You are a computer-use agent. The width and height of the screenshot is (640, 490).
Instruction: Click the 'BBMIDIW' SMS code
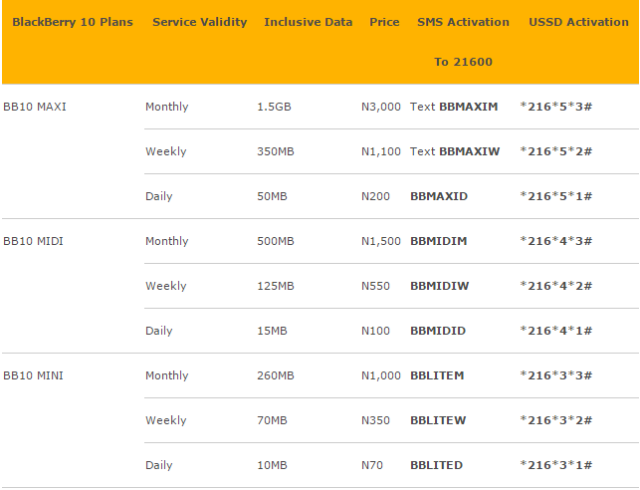(x=440, y=286)
